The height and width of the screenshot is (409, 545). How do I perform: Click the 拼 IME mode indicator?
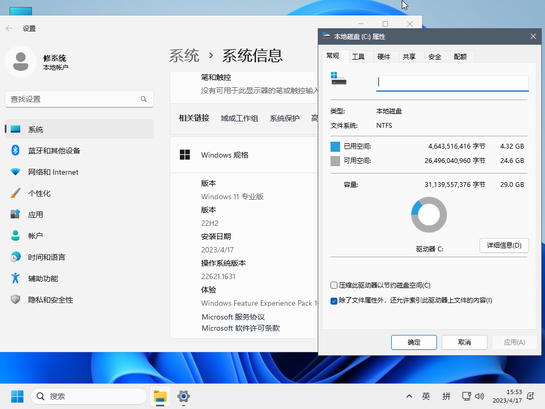pyautogui.click(x=447, y=396)
